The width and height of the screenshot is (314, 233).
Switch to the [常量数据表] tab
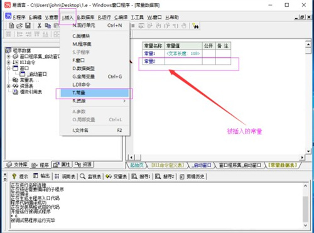(283, 165)
